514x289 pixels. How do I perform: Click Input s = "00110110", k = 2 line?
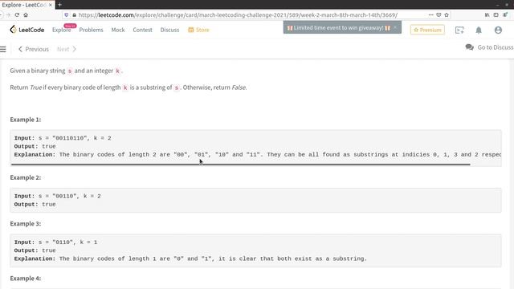[63, 138]
